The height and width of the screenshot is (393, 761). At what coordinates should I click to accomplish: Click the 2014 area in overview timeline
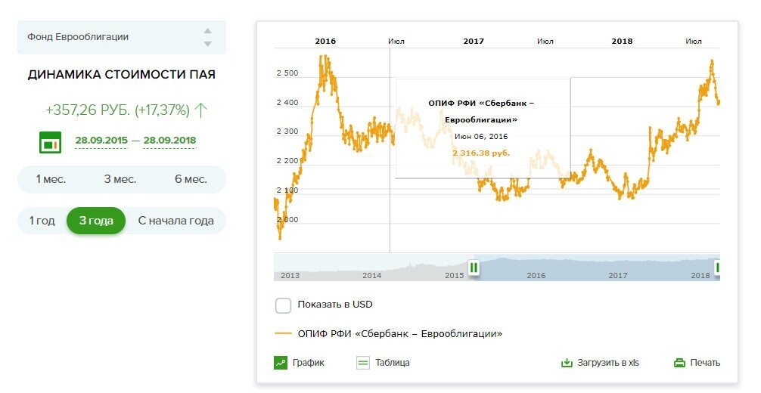(371, 275)
